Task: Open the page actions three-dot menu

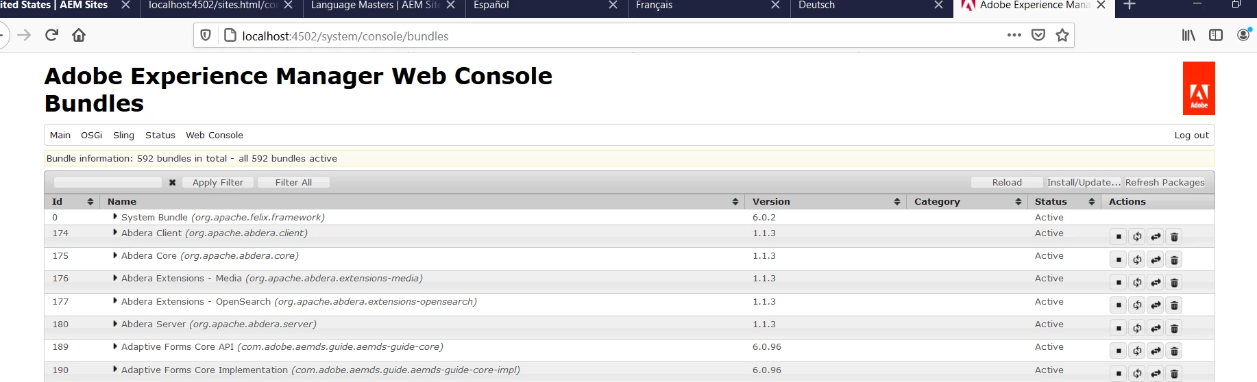Action: click(x=1014, y=35)
